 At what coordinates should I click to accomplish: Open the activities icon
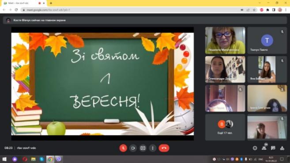coord(282,148)
